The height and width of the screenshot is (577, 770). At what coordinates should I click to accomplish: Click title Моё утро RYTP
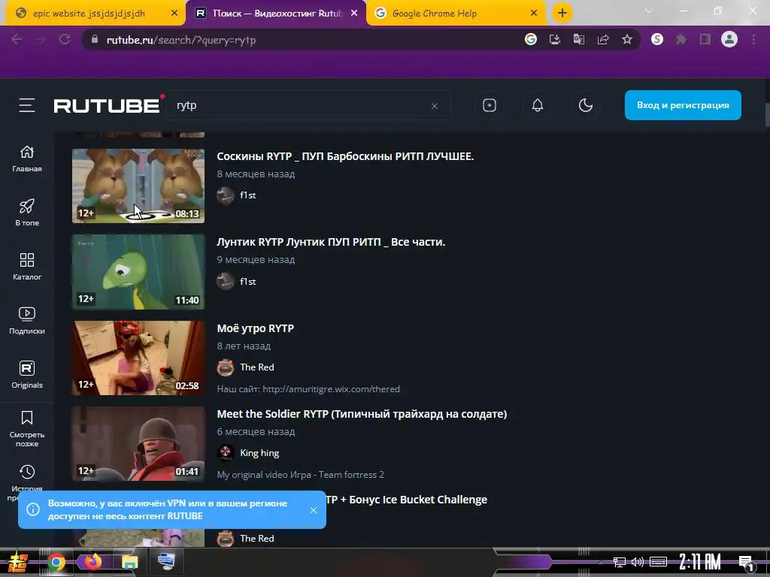256,328
